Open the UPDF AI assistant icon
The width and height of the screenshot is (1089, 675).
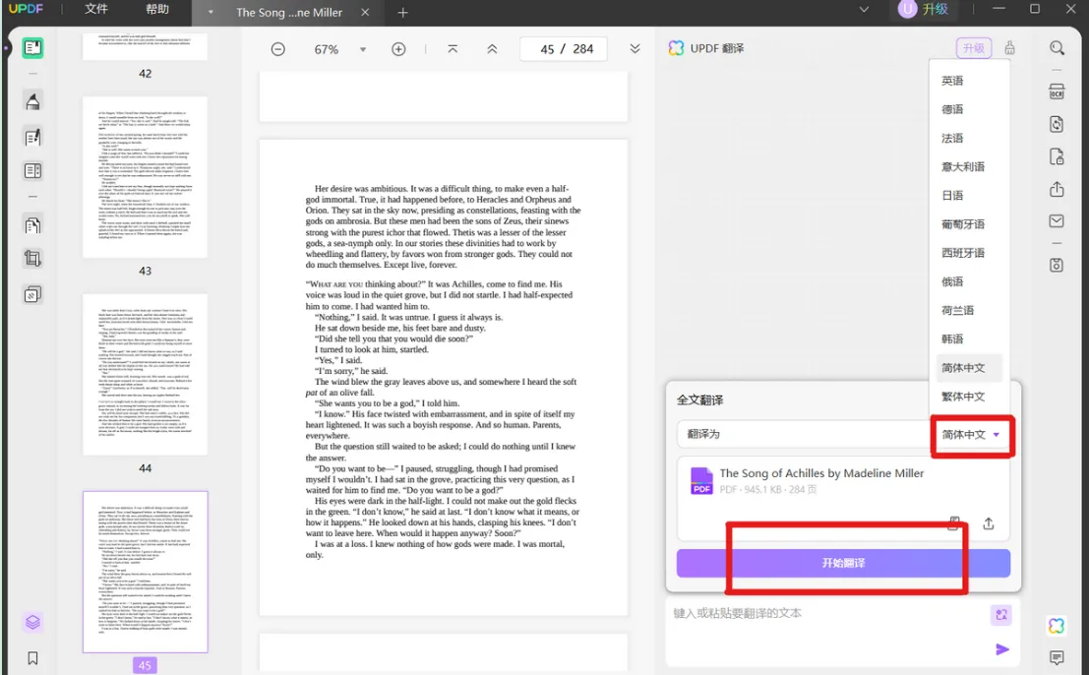[x=1057, y=626]
